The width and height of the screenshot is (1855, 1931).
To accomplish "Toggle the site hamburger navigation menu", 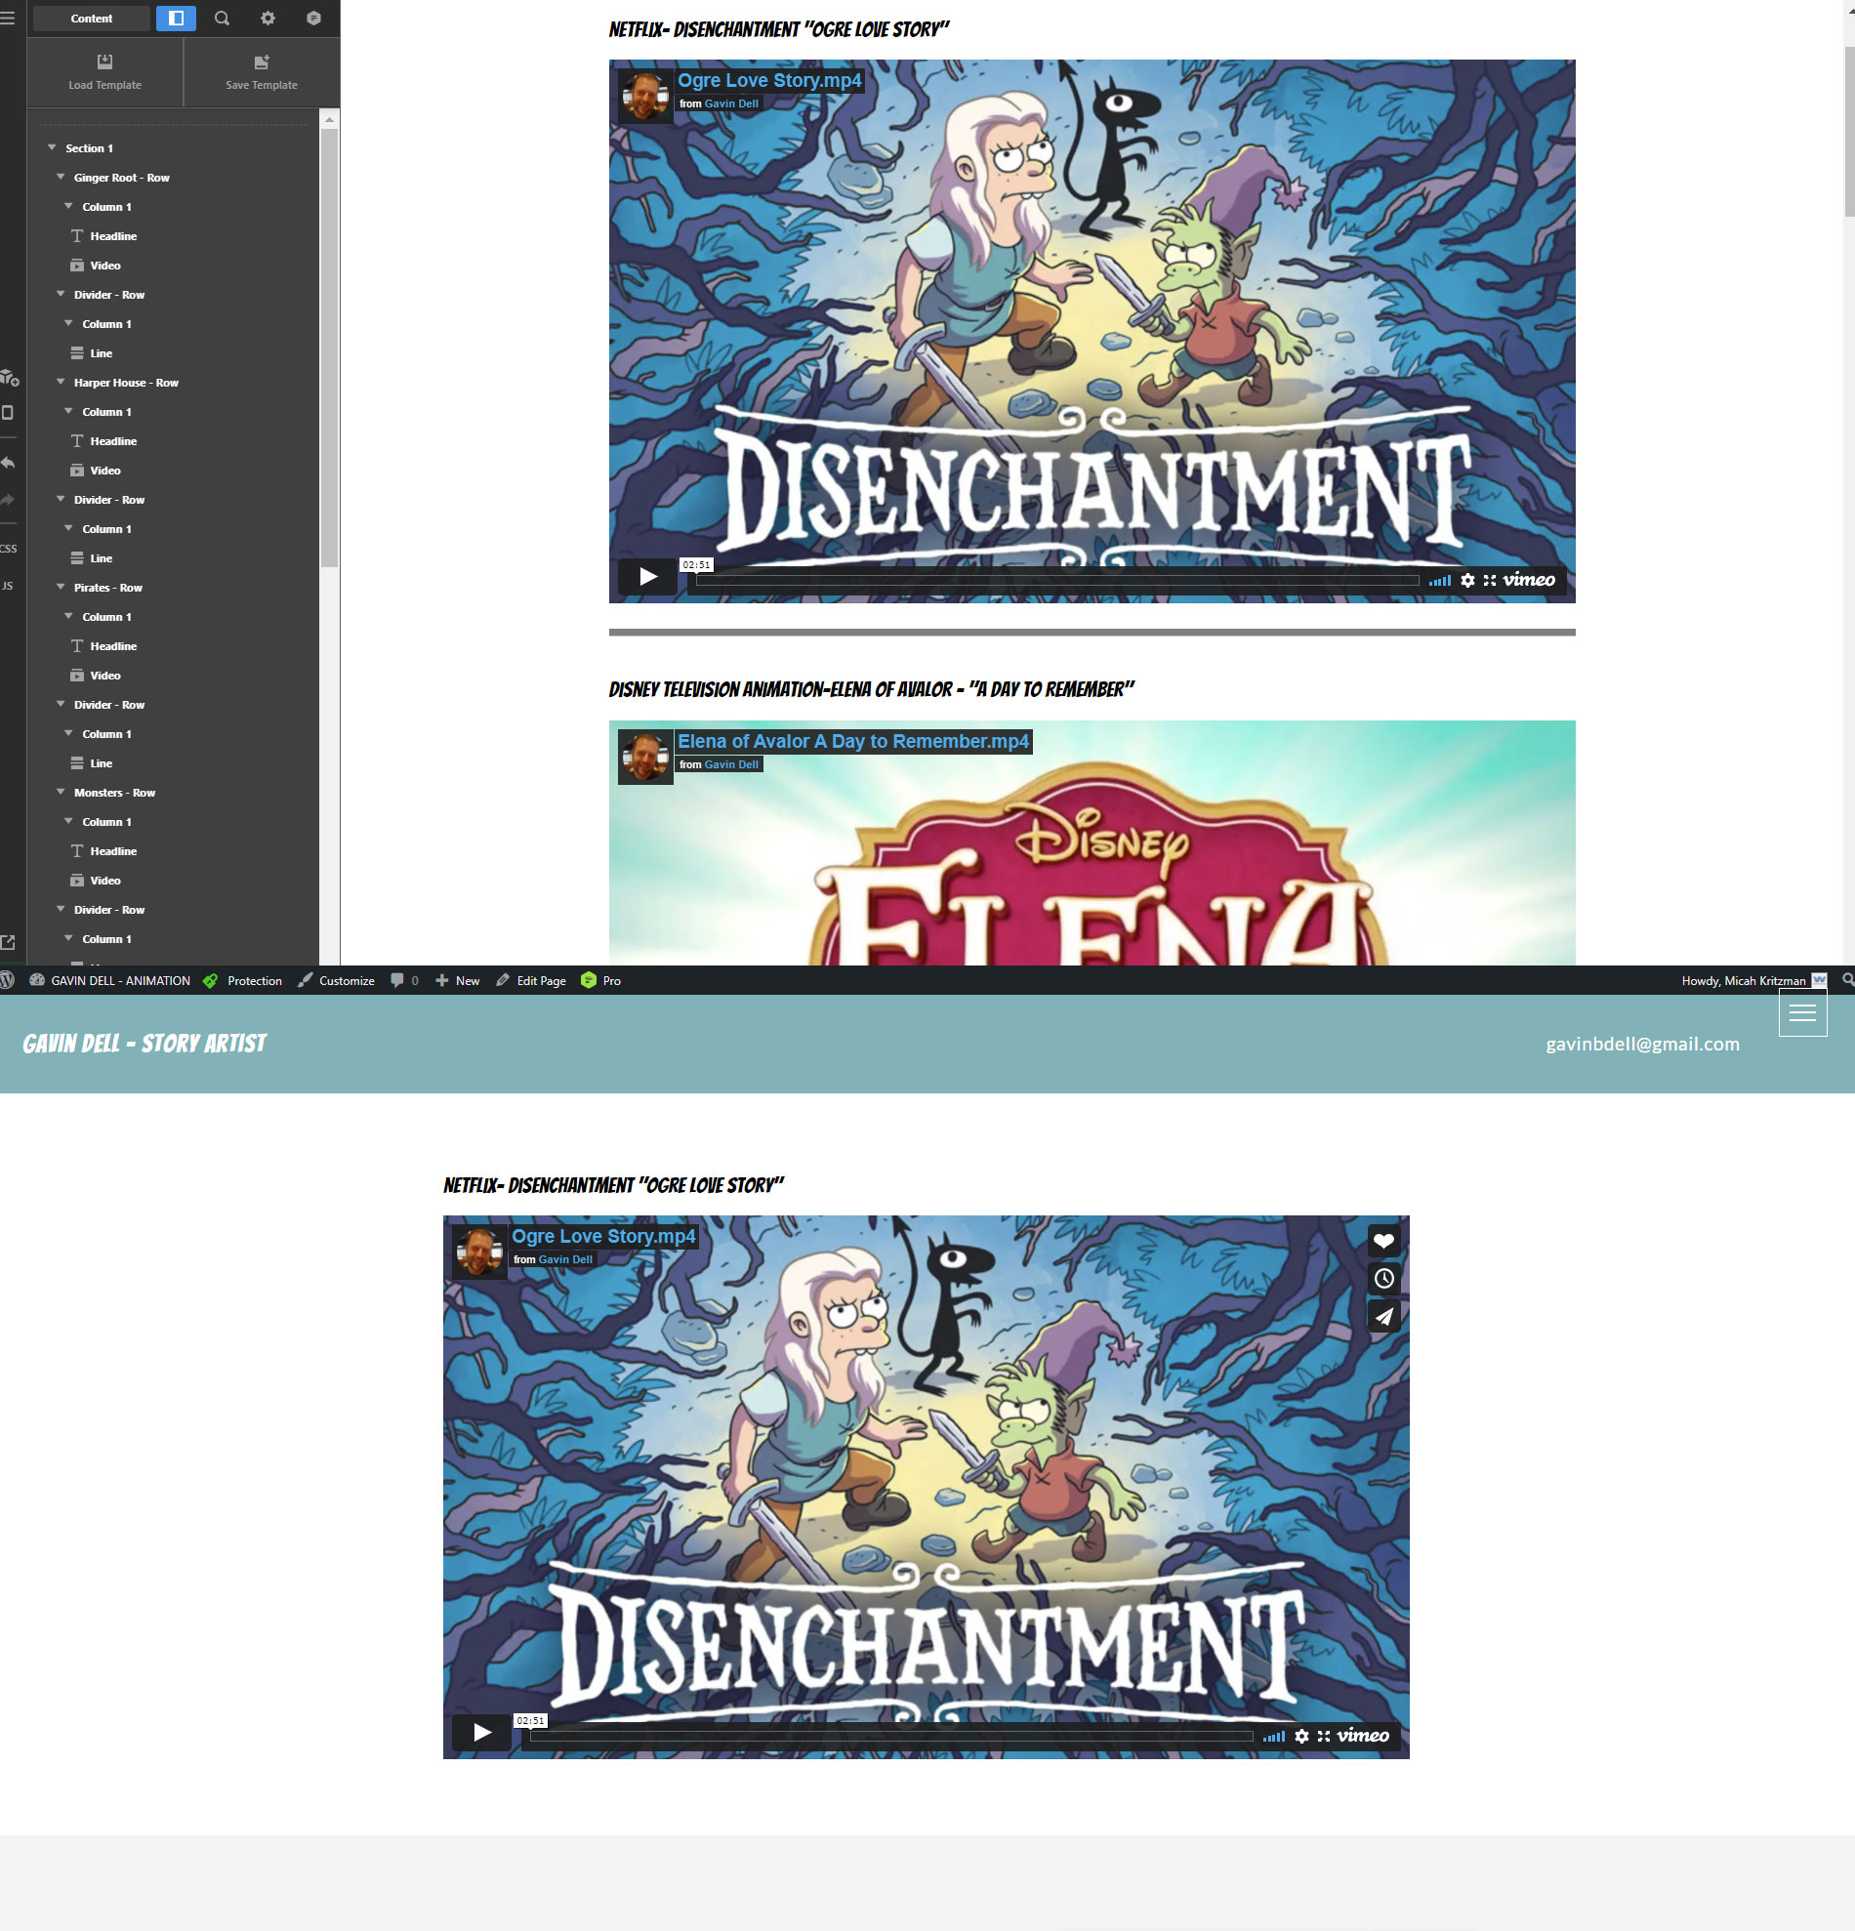I will click(x=1802, y=1012).
